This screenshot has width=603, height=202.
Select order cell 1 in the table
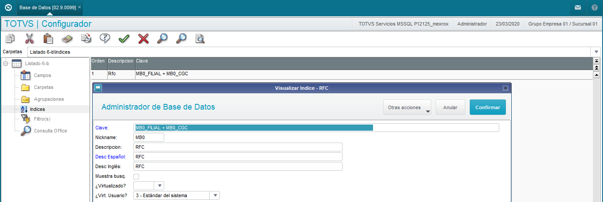pyautogui.click(x=98, y=73)
